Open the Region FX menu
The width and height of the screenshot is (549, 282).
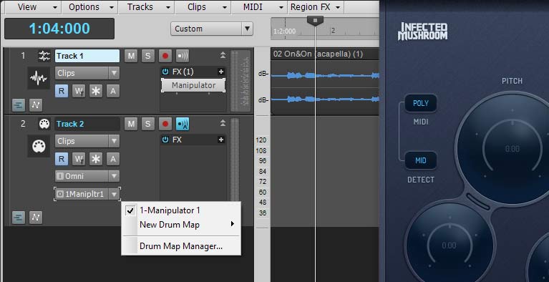315,7
